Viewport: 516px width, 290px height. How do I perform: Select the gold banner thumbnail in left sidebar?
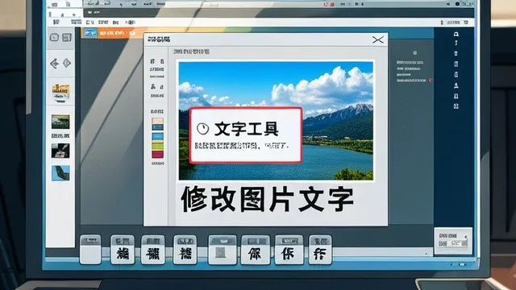point(60,91)
